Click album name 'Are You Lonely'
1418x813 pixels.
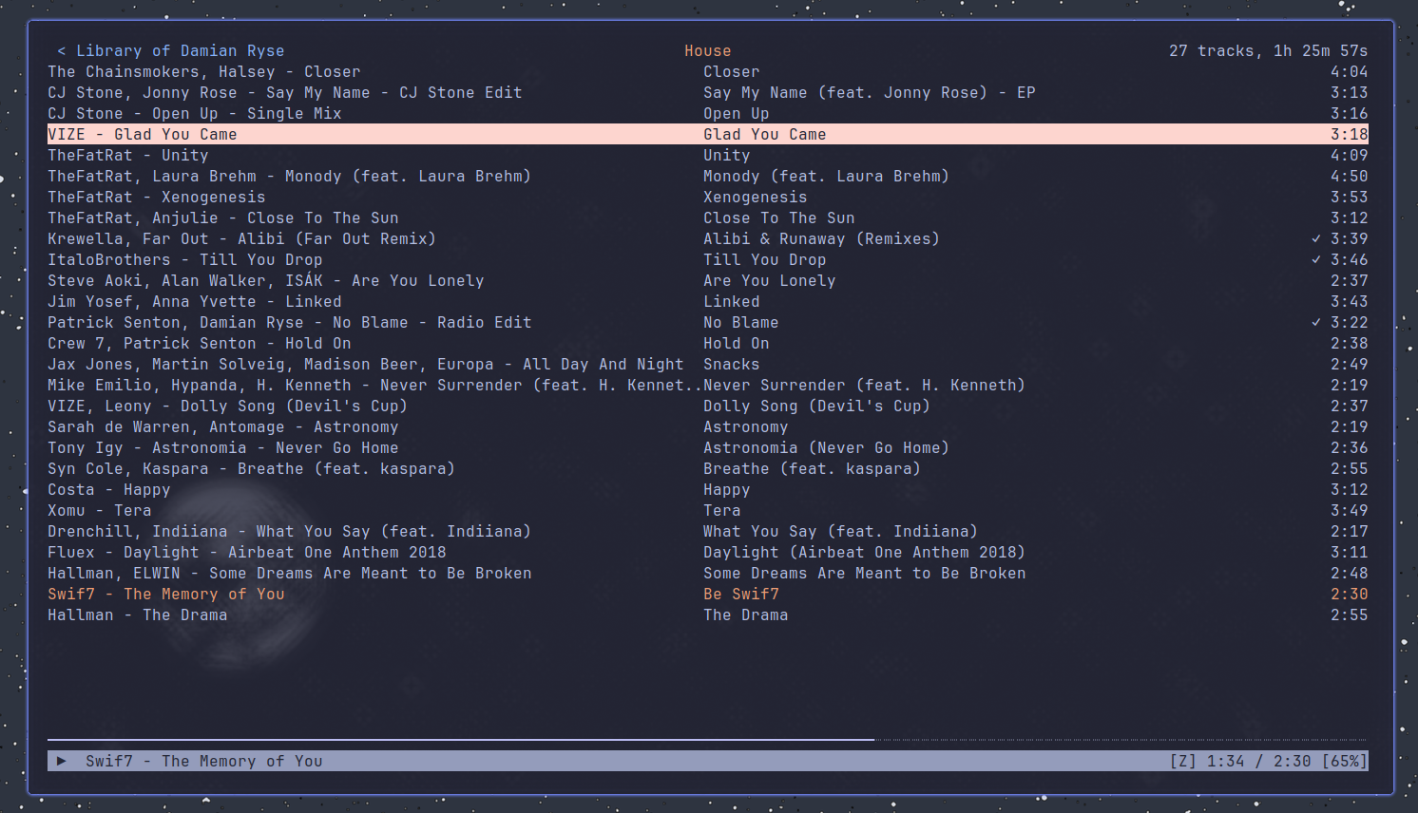[770, 281]
